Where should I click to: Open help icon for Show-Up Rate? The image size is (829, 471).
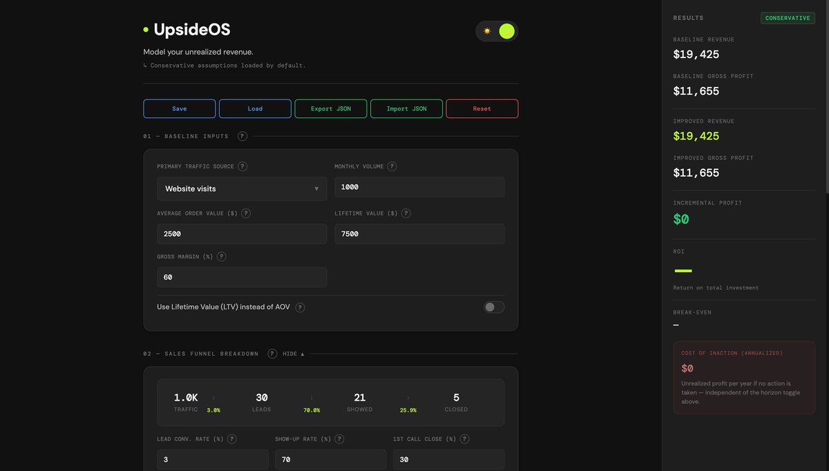[339, 439]
